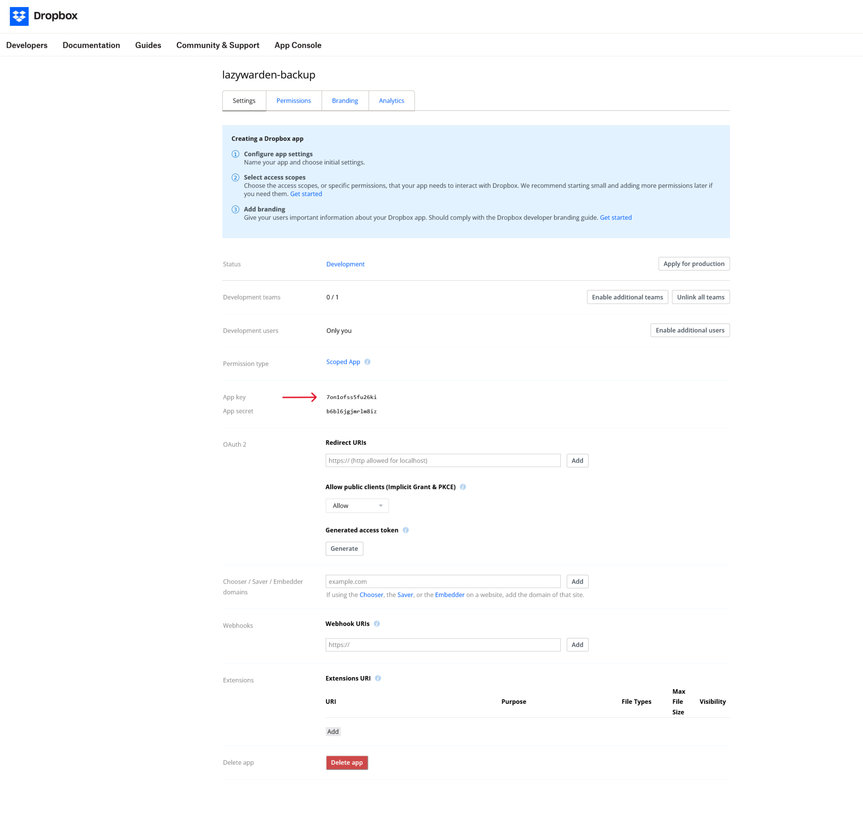The image size is (863, 823).
Task: Click Unlink all teams button
Action: click(x=700, y=297)
